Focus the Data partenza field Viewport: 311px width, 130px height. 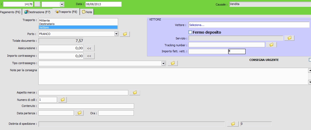pyautogui.click(x=56, y=113)
